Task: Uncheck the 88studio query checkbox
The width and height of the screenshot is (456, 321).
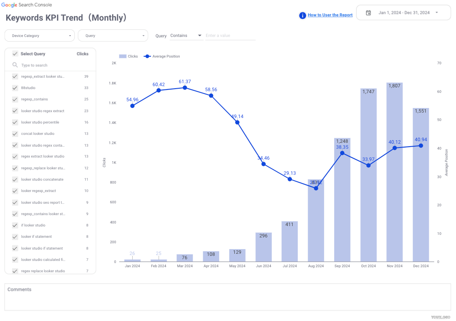Action: [15, 88]
